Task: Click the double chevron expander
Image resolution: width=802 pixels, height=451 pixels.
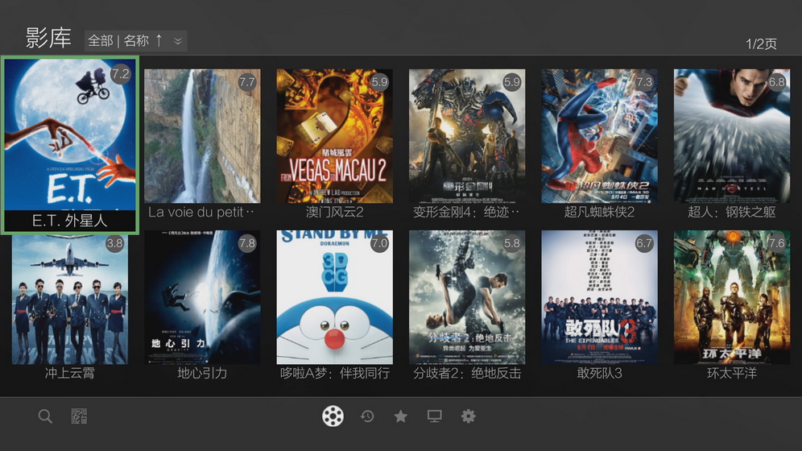Action: pos(177,41)
